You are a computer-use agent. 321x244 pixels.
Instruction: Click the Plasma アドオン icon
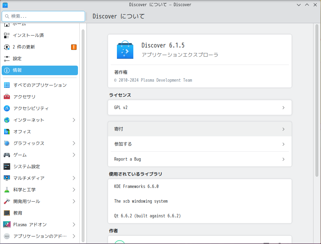tap(7, 225)
